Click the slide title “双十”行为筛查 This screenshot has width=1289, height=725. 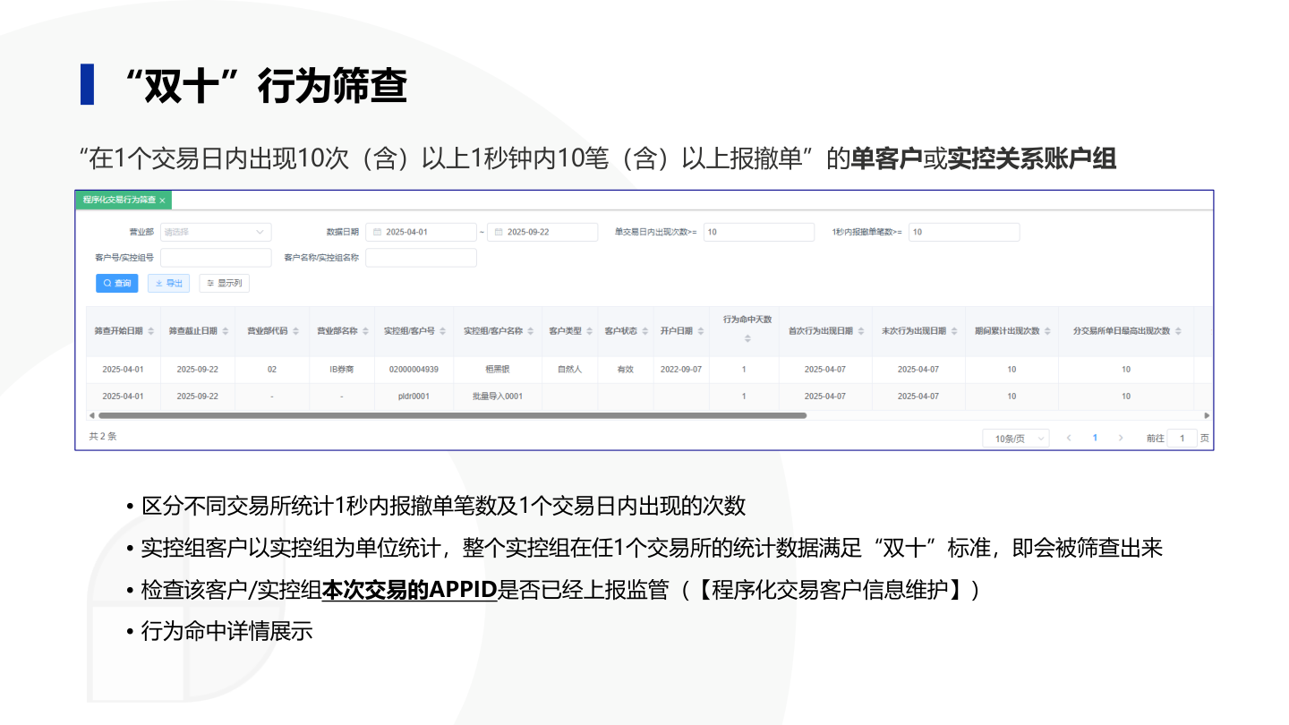(267, 86)
